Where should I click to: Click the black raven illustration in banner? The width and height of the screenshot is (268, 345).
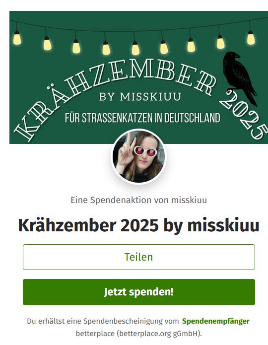(240, 78)
